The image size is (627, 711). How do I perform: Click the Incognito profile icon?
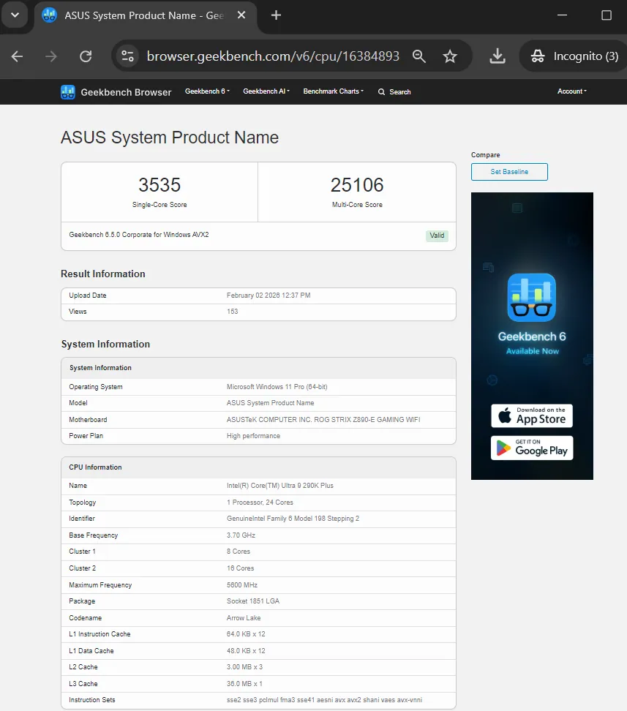pos(537,56)
